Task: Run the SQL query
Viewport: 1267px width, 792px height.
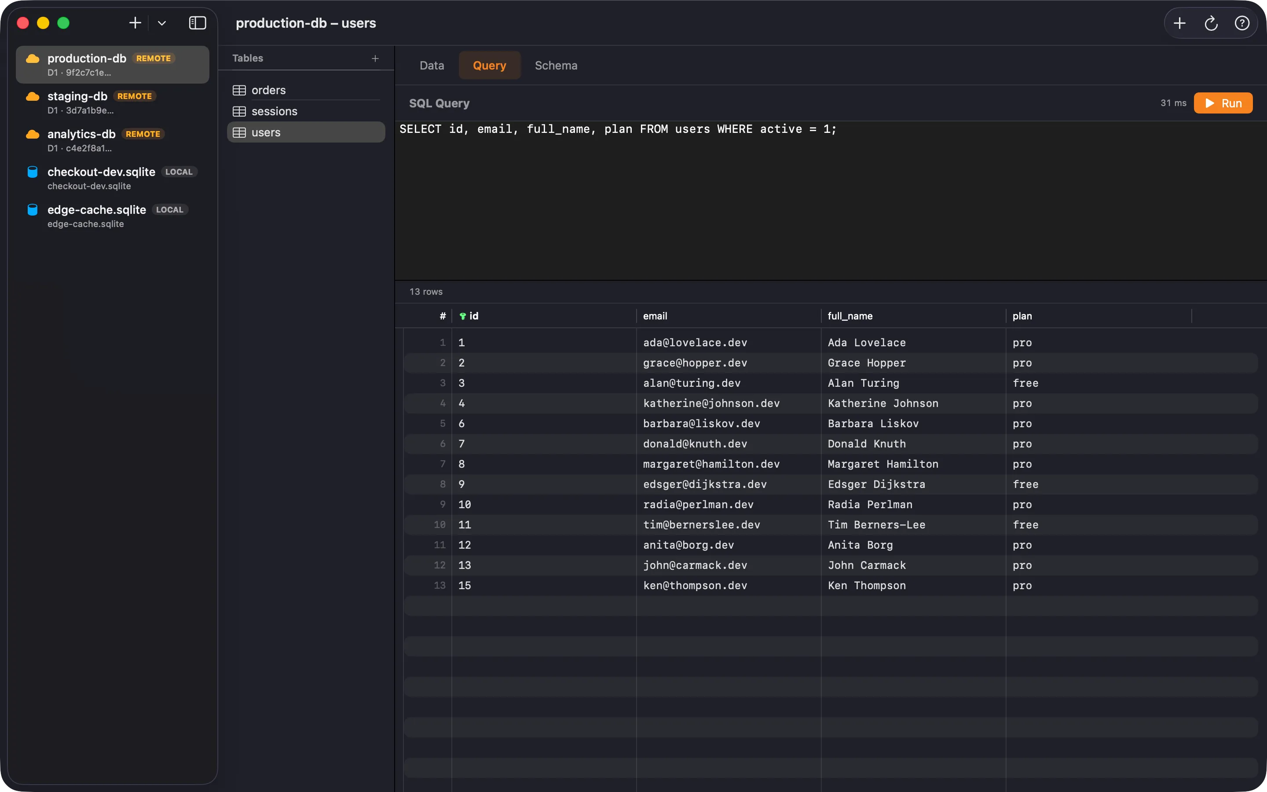Action: coord(1223,103)
